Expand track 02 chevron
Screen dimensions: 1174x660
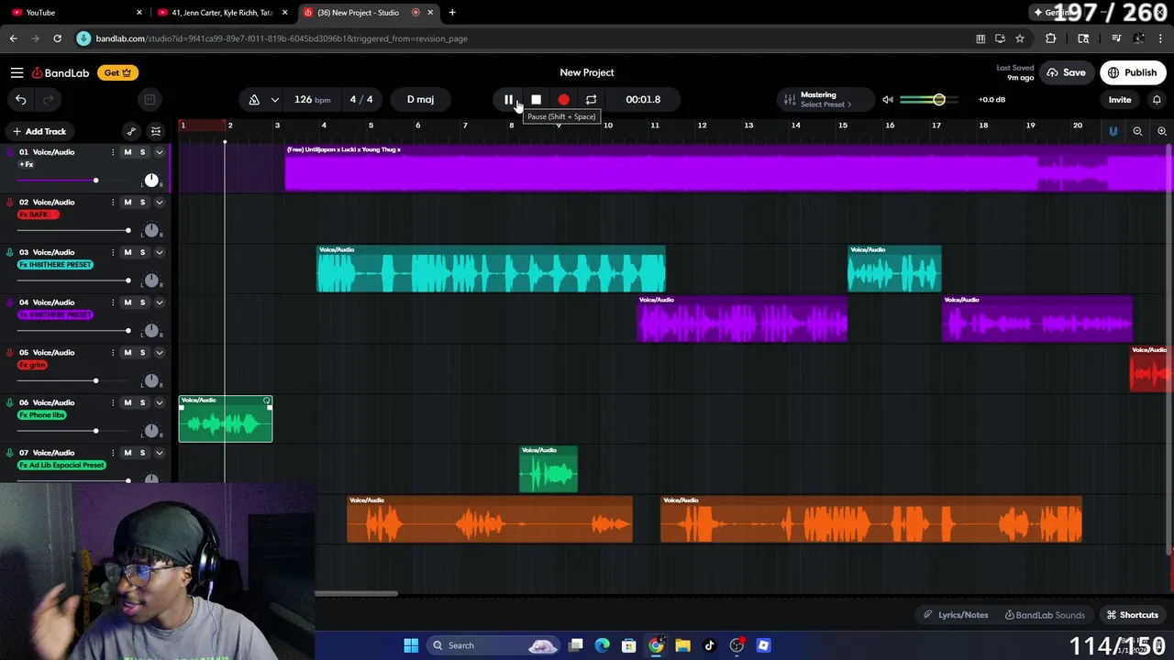(159, 203)
